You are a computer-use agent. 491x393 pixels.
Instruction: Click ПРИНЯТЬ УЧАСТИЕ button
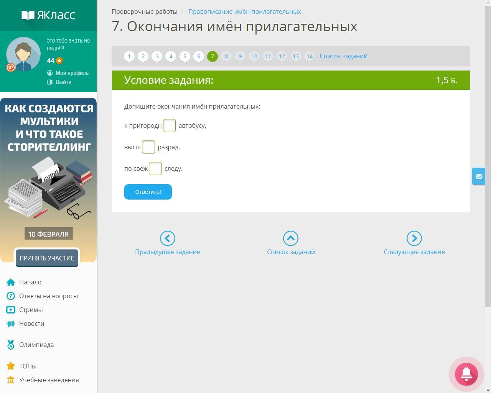click(x=47, y=258)
